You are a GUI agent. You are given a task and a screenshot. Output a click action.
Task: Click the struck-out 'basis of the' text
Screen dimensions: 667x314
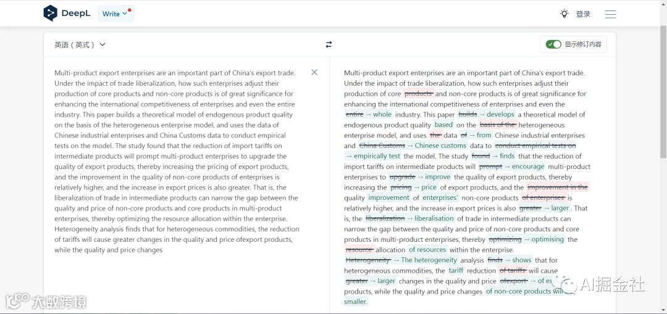[498, 125]
